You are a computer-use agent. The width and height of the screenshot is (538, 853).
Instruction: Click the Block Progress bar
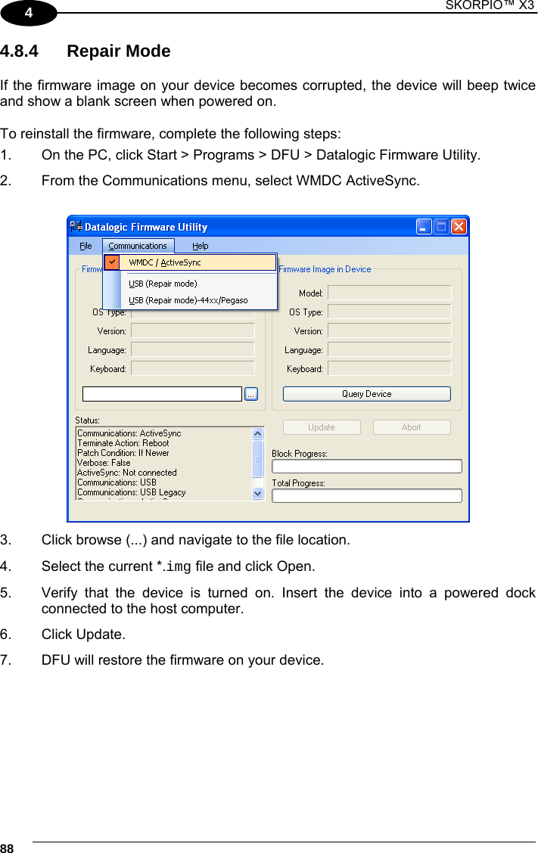point(366,467)
